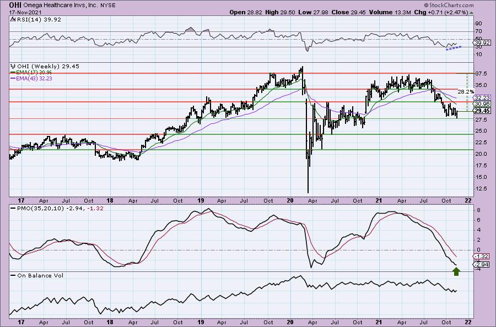Click the 30.96 price tag on right axis
Image resolution: width=496 pixels, height=327 pixels.
pyautogui.click(x=482, y=103)
